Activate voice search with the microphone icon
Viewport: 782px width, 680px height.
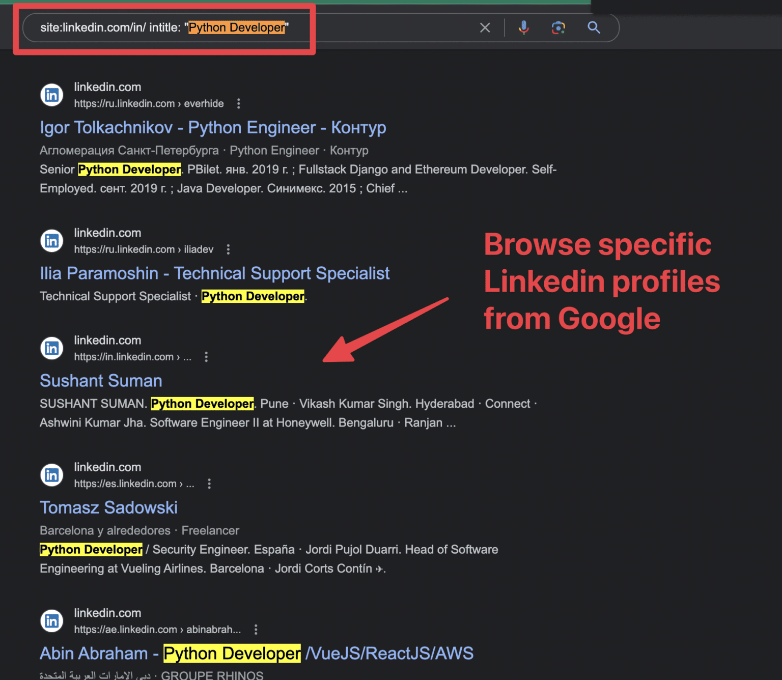pos(524,27)
